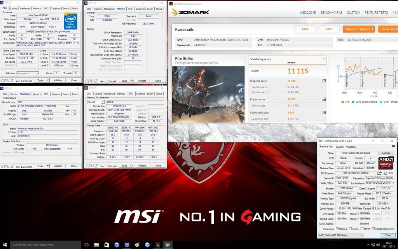
Task: Click the Bus Interface question mark in GPU-Z
Action: (393, 183)
